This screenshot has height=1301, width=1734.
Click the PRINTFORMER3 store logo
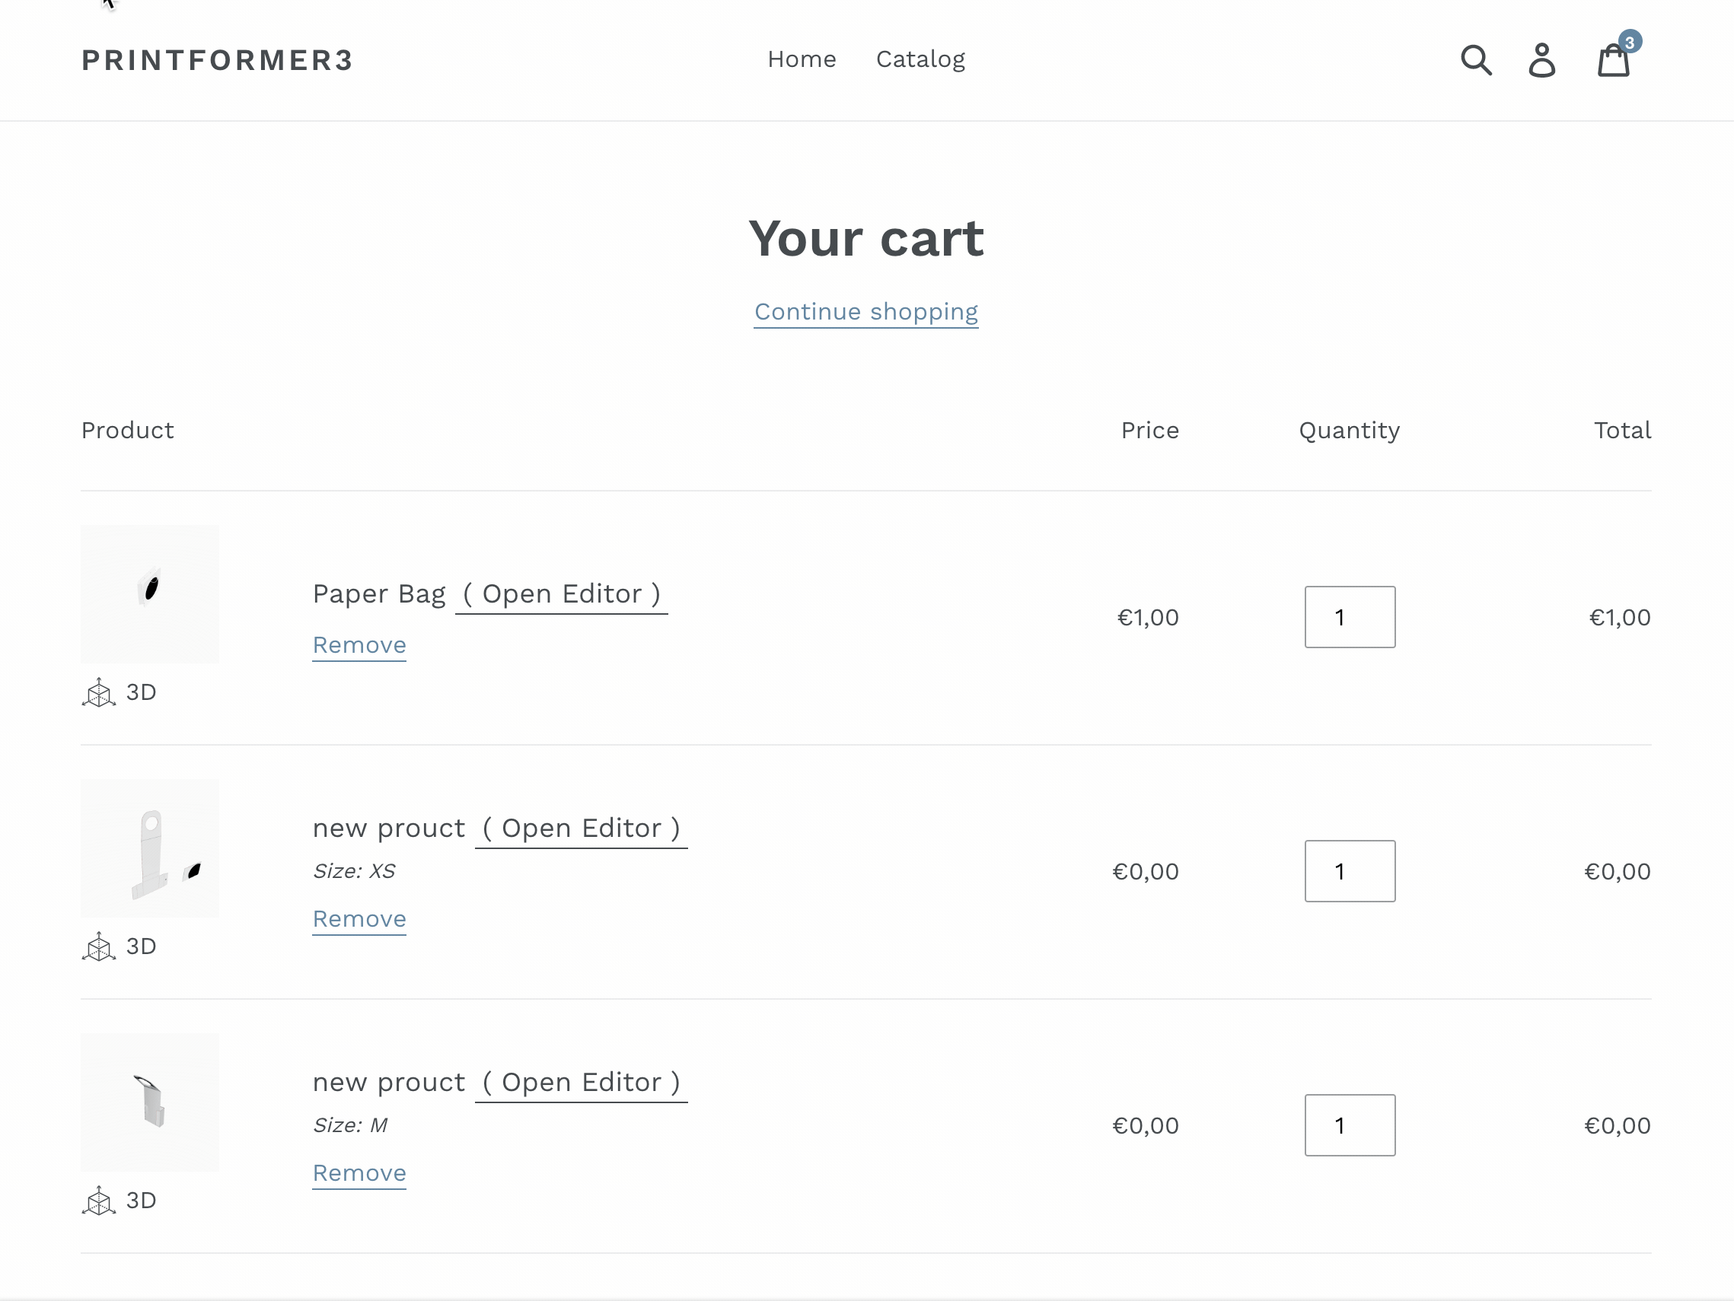coord(217,60)
